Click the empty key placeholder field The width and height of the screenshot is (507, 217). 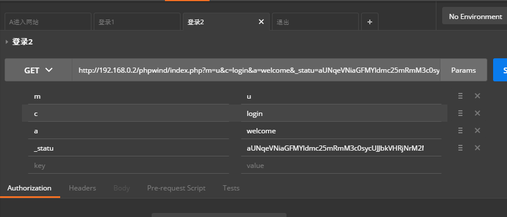point(128,166)
